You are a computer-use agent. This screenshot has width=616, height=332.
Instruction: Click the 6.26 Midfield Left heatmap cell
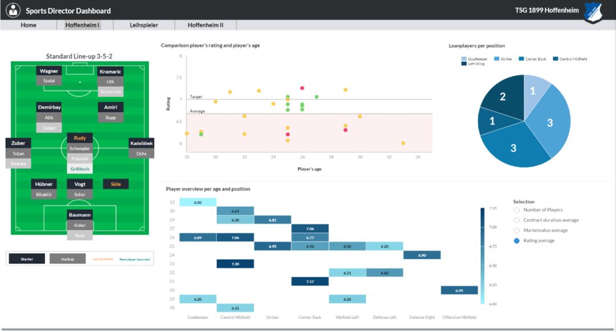click(347, 299)
